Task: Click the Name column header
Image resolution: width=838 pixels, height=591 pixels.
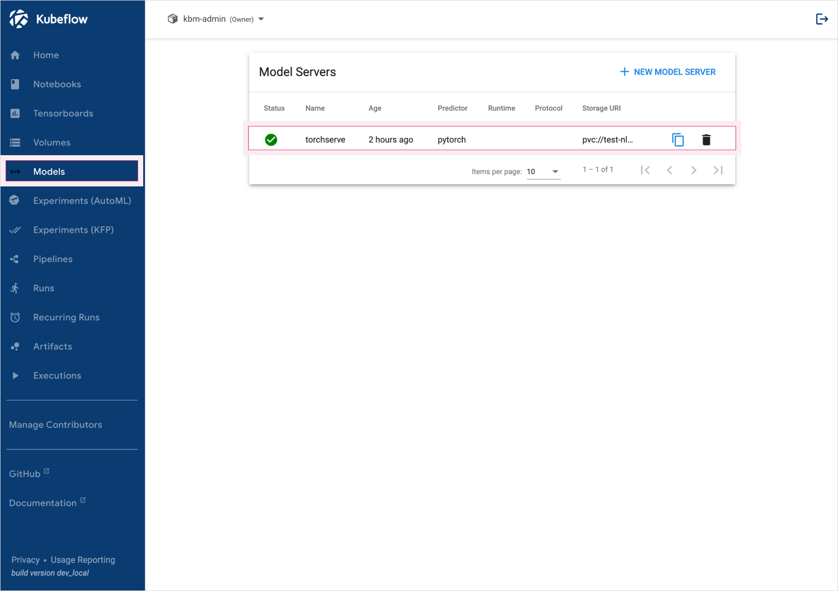Action: coord(315,108)
